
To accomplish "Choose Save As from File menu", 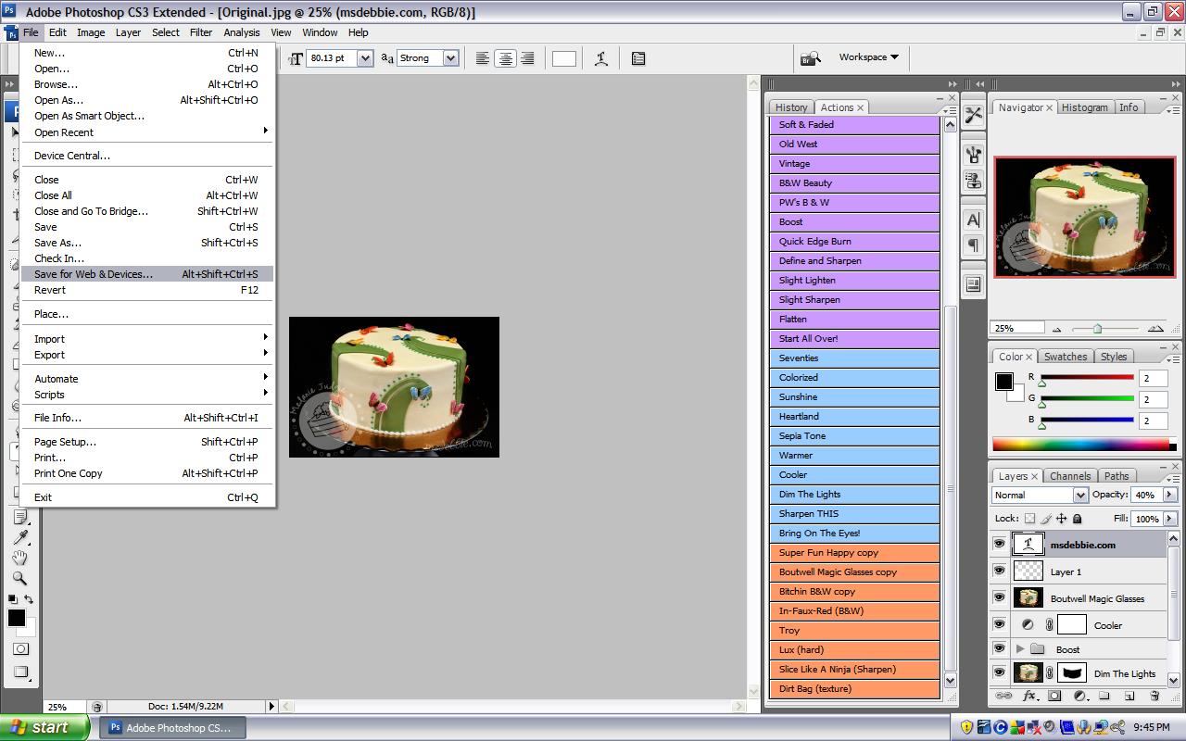I will [x=148, y=243].
